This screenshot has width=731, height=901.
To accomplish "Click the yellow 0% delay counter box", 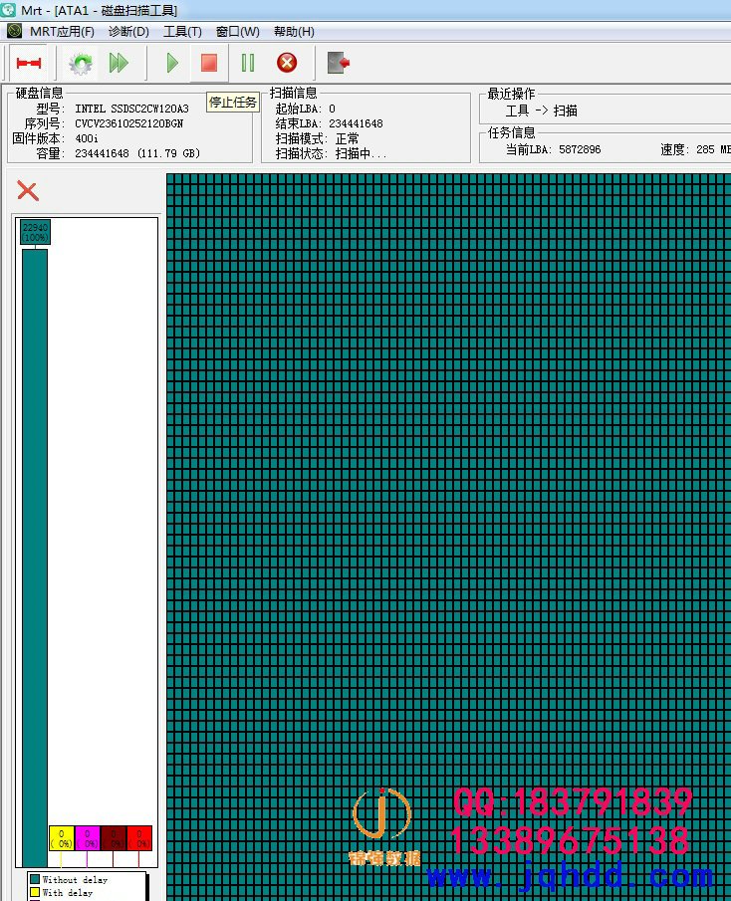I will (62, 838).
